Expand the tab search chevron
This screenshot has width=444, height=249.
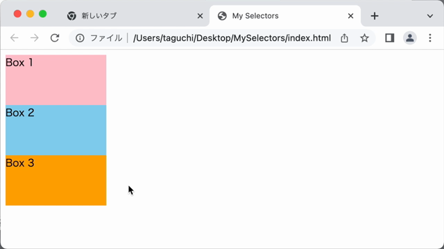click(430, 16)
